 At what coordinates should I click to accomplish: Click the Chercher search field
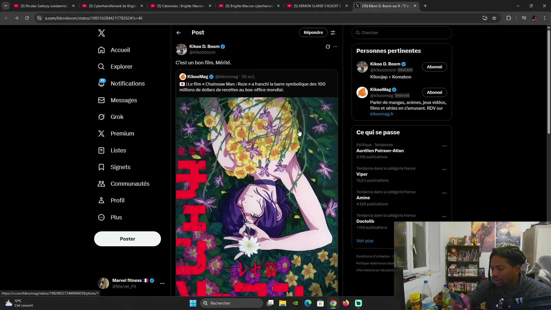click(402, 33)
